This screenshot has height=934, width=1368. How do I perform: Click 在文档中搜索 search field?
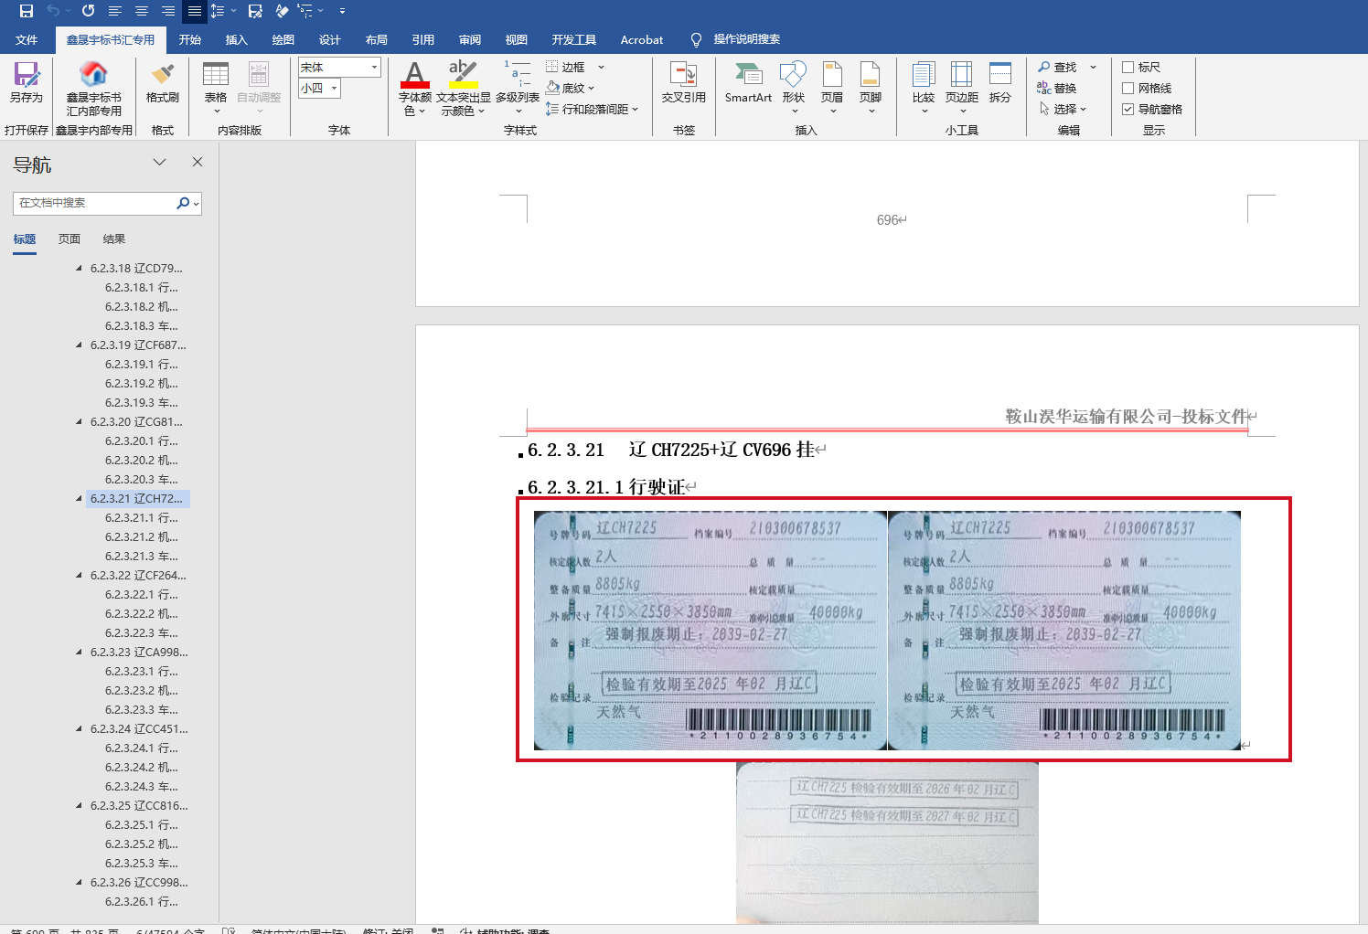[x=93, y=203]
